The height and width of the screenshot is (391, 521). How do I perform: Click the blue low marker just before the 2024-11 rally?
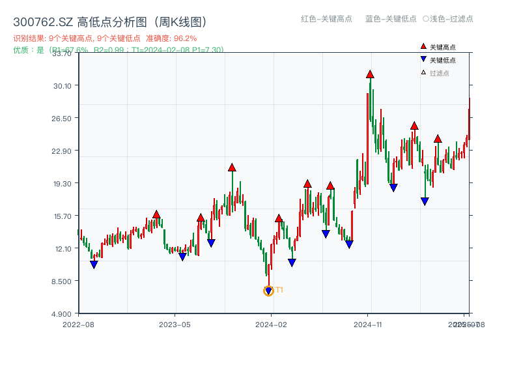coord(349,244)
